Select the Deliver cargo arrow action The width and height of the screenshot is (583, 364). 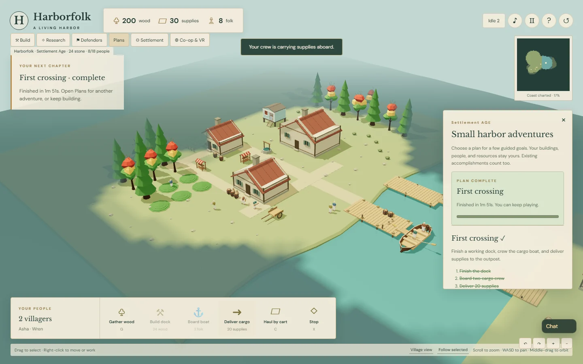237,318
